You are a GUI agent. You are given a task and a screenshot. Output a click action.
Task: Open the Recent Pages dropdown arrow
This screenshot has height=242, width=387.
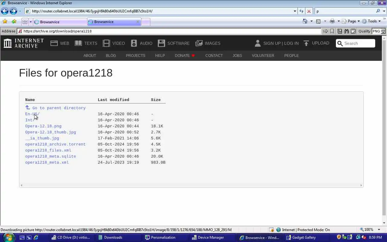(x=20, y=11)
